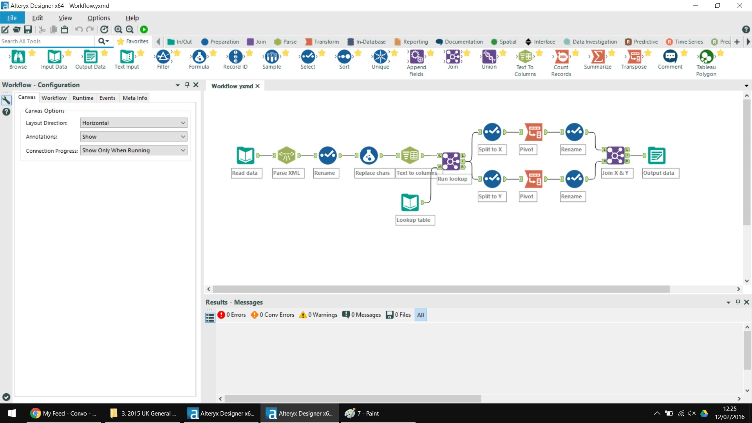Toggle the 0 Conv Errors filter
The height and width of the screenshot is (423, 752).
(x=273, y=315)
